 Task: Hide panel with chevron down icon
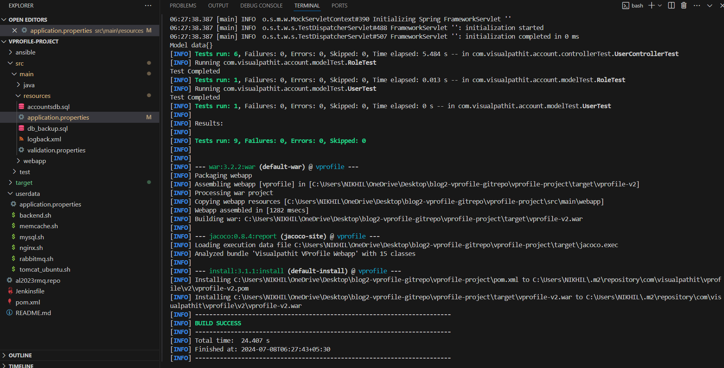(710, 6)
